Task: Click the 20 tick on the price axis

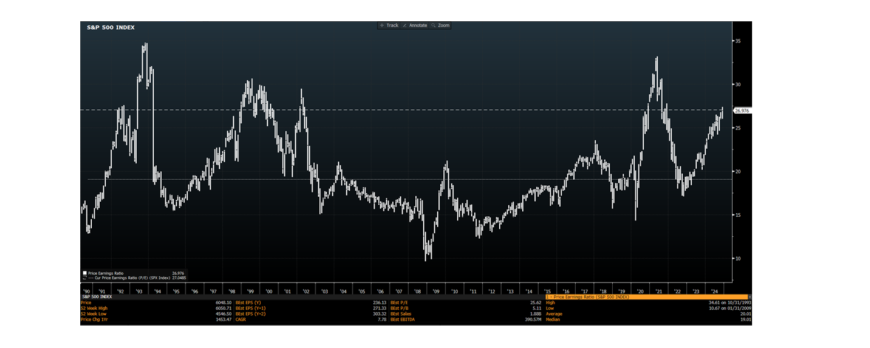Action: 738,171
